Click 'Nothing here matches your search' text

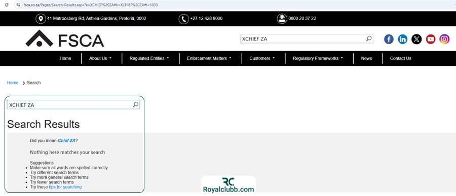[x=67, y=152]
